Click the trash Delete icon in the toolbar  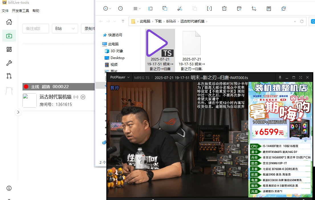coord(224,8)
